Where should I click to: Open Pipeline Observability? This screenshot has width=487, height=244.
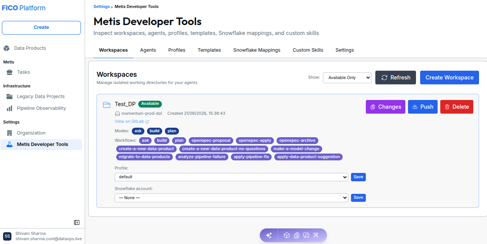point(41,108)
